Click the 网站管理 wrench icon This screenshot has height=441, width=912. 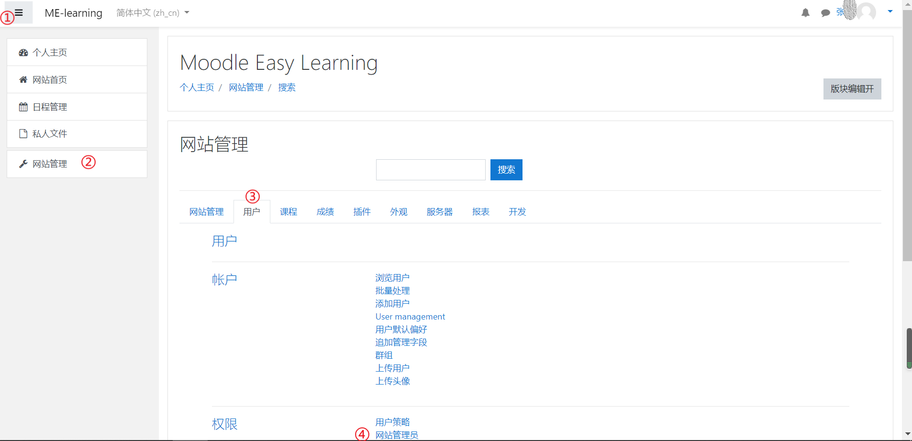(x=23, y=164)
